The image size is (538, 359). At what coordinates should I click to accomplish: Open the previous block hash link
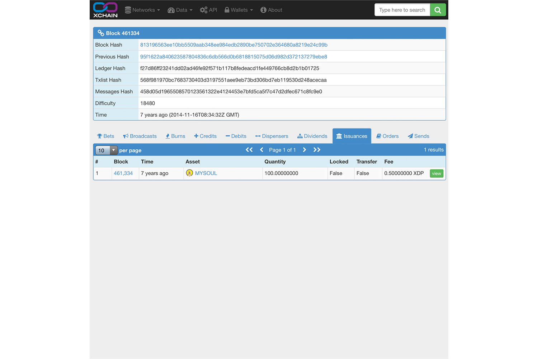233,57
